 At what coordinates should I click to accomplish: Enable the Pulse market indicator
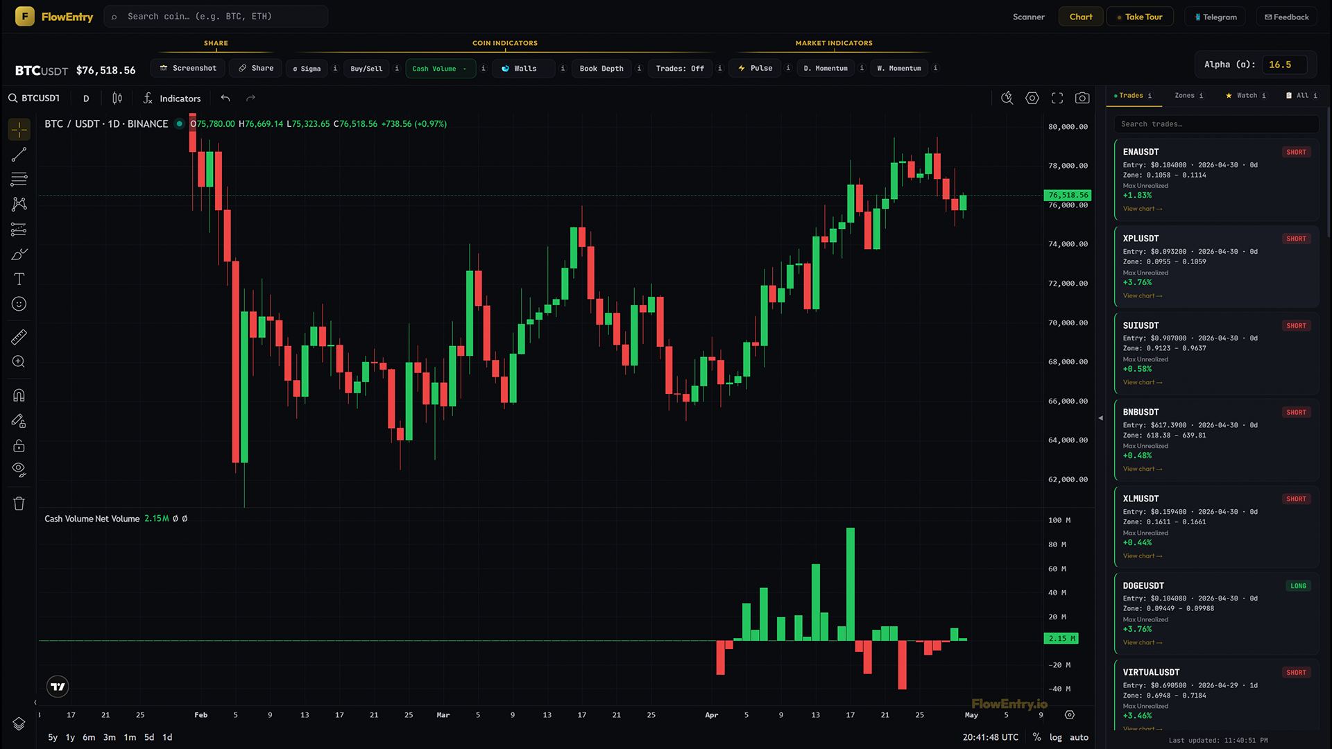[x=755, y=69]
